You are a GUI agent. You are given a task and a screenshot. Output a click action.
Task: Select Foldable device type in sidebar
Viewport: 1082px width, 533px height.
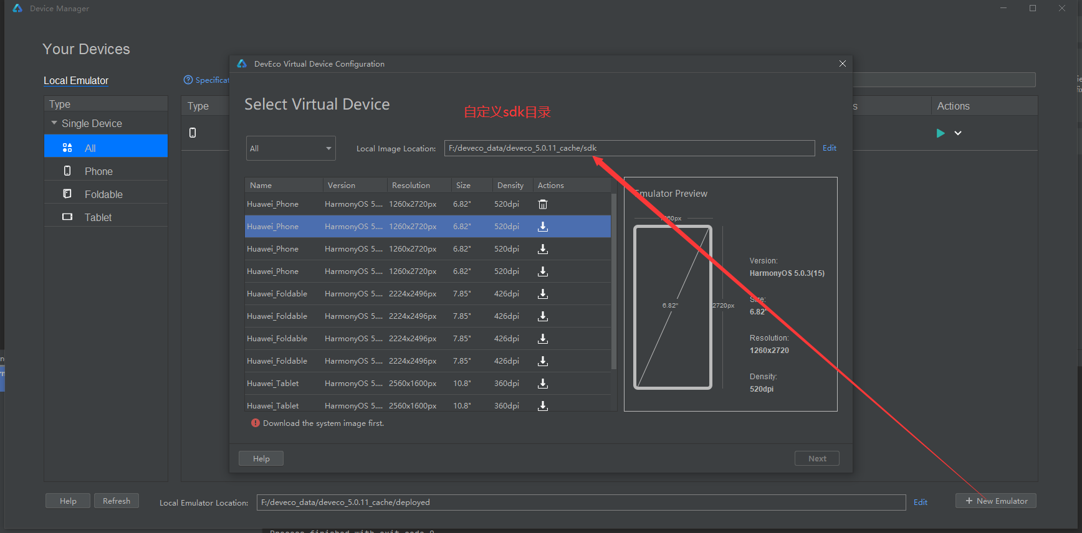pyautogui.click(x=106, y=194)
